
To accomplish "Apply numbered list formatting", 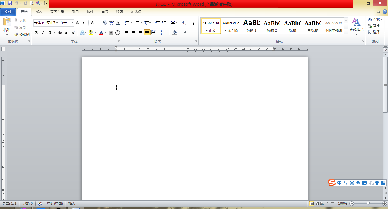I will click(x=137, y=23).
